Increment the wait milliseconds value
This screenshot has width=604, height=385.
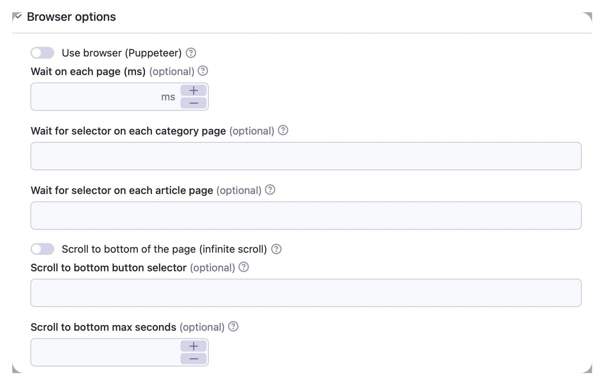coord(193,90)
